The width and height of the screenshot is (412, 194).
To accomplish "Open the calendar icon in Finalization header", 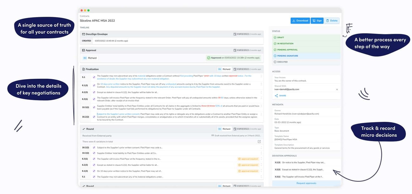I will coord(235,69).
